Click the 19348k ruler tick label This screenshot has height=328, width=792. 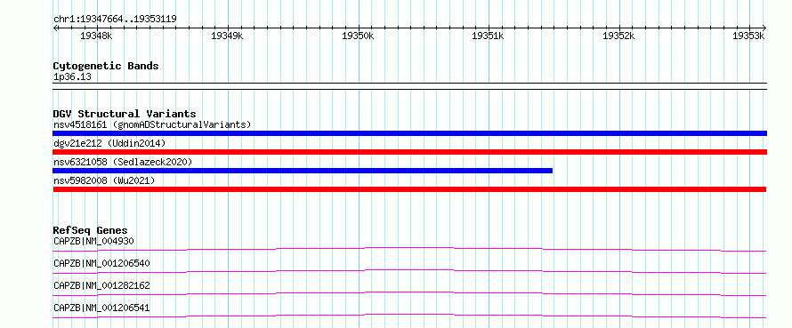pyautogui.click(x=96, y=36)
